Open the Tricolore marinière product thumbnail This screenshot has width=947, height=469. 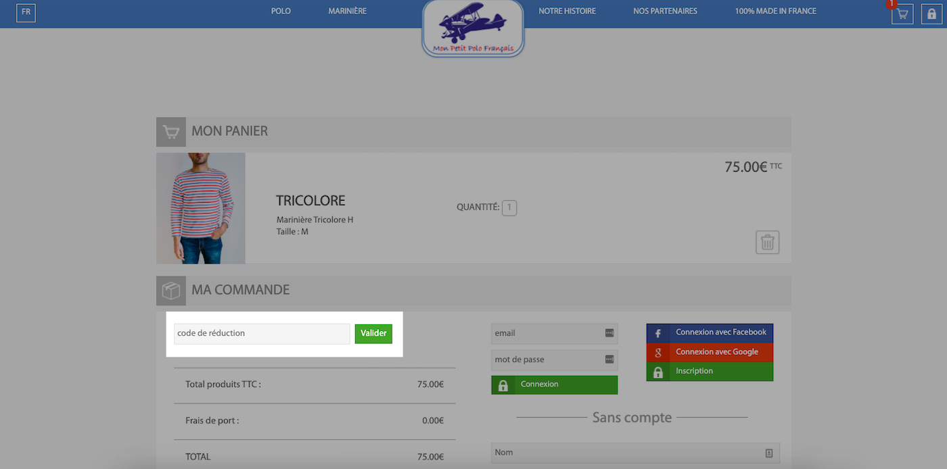point(201,208)
